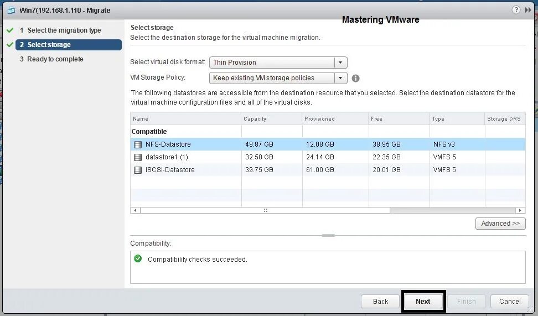The width and height of the screenshot is (538, 316).
Task: Click the Back button
Action: pyautogui.click(x=380, y=301)
